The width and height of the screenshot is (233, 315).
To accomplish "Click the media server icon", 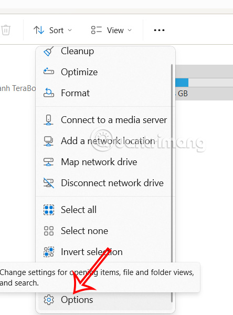I will point(48,120).
